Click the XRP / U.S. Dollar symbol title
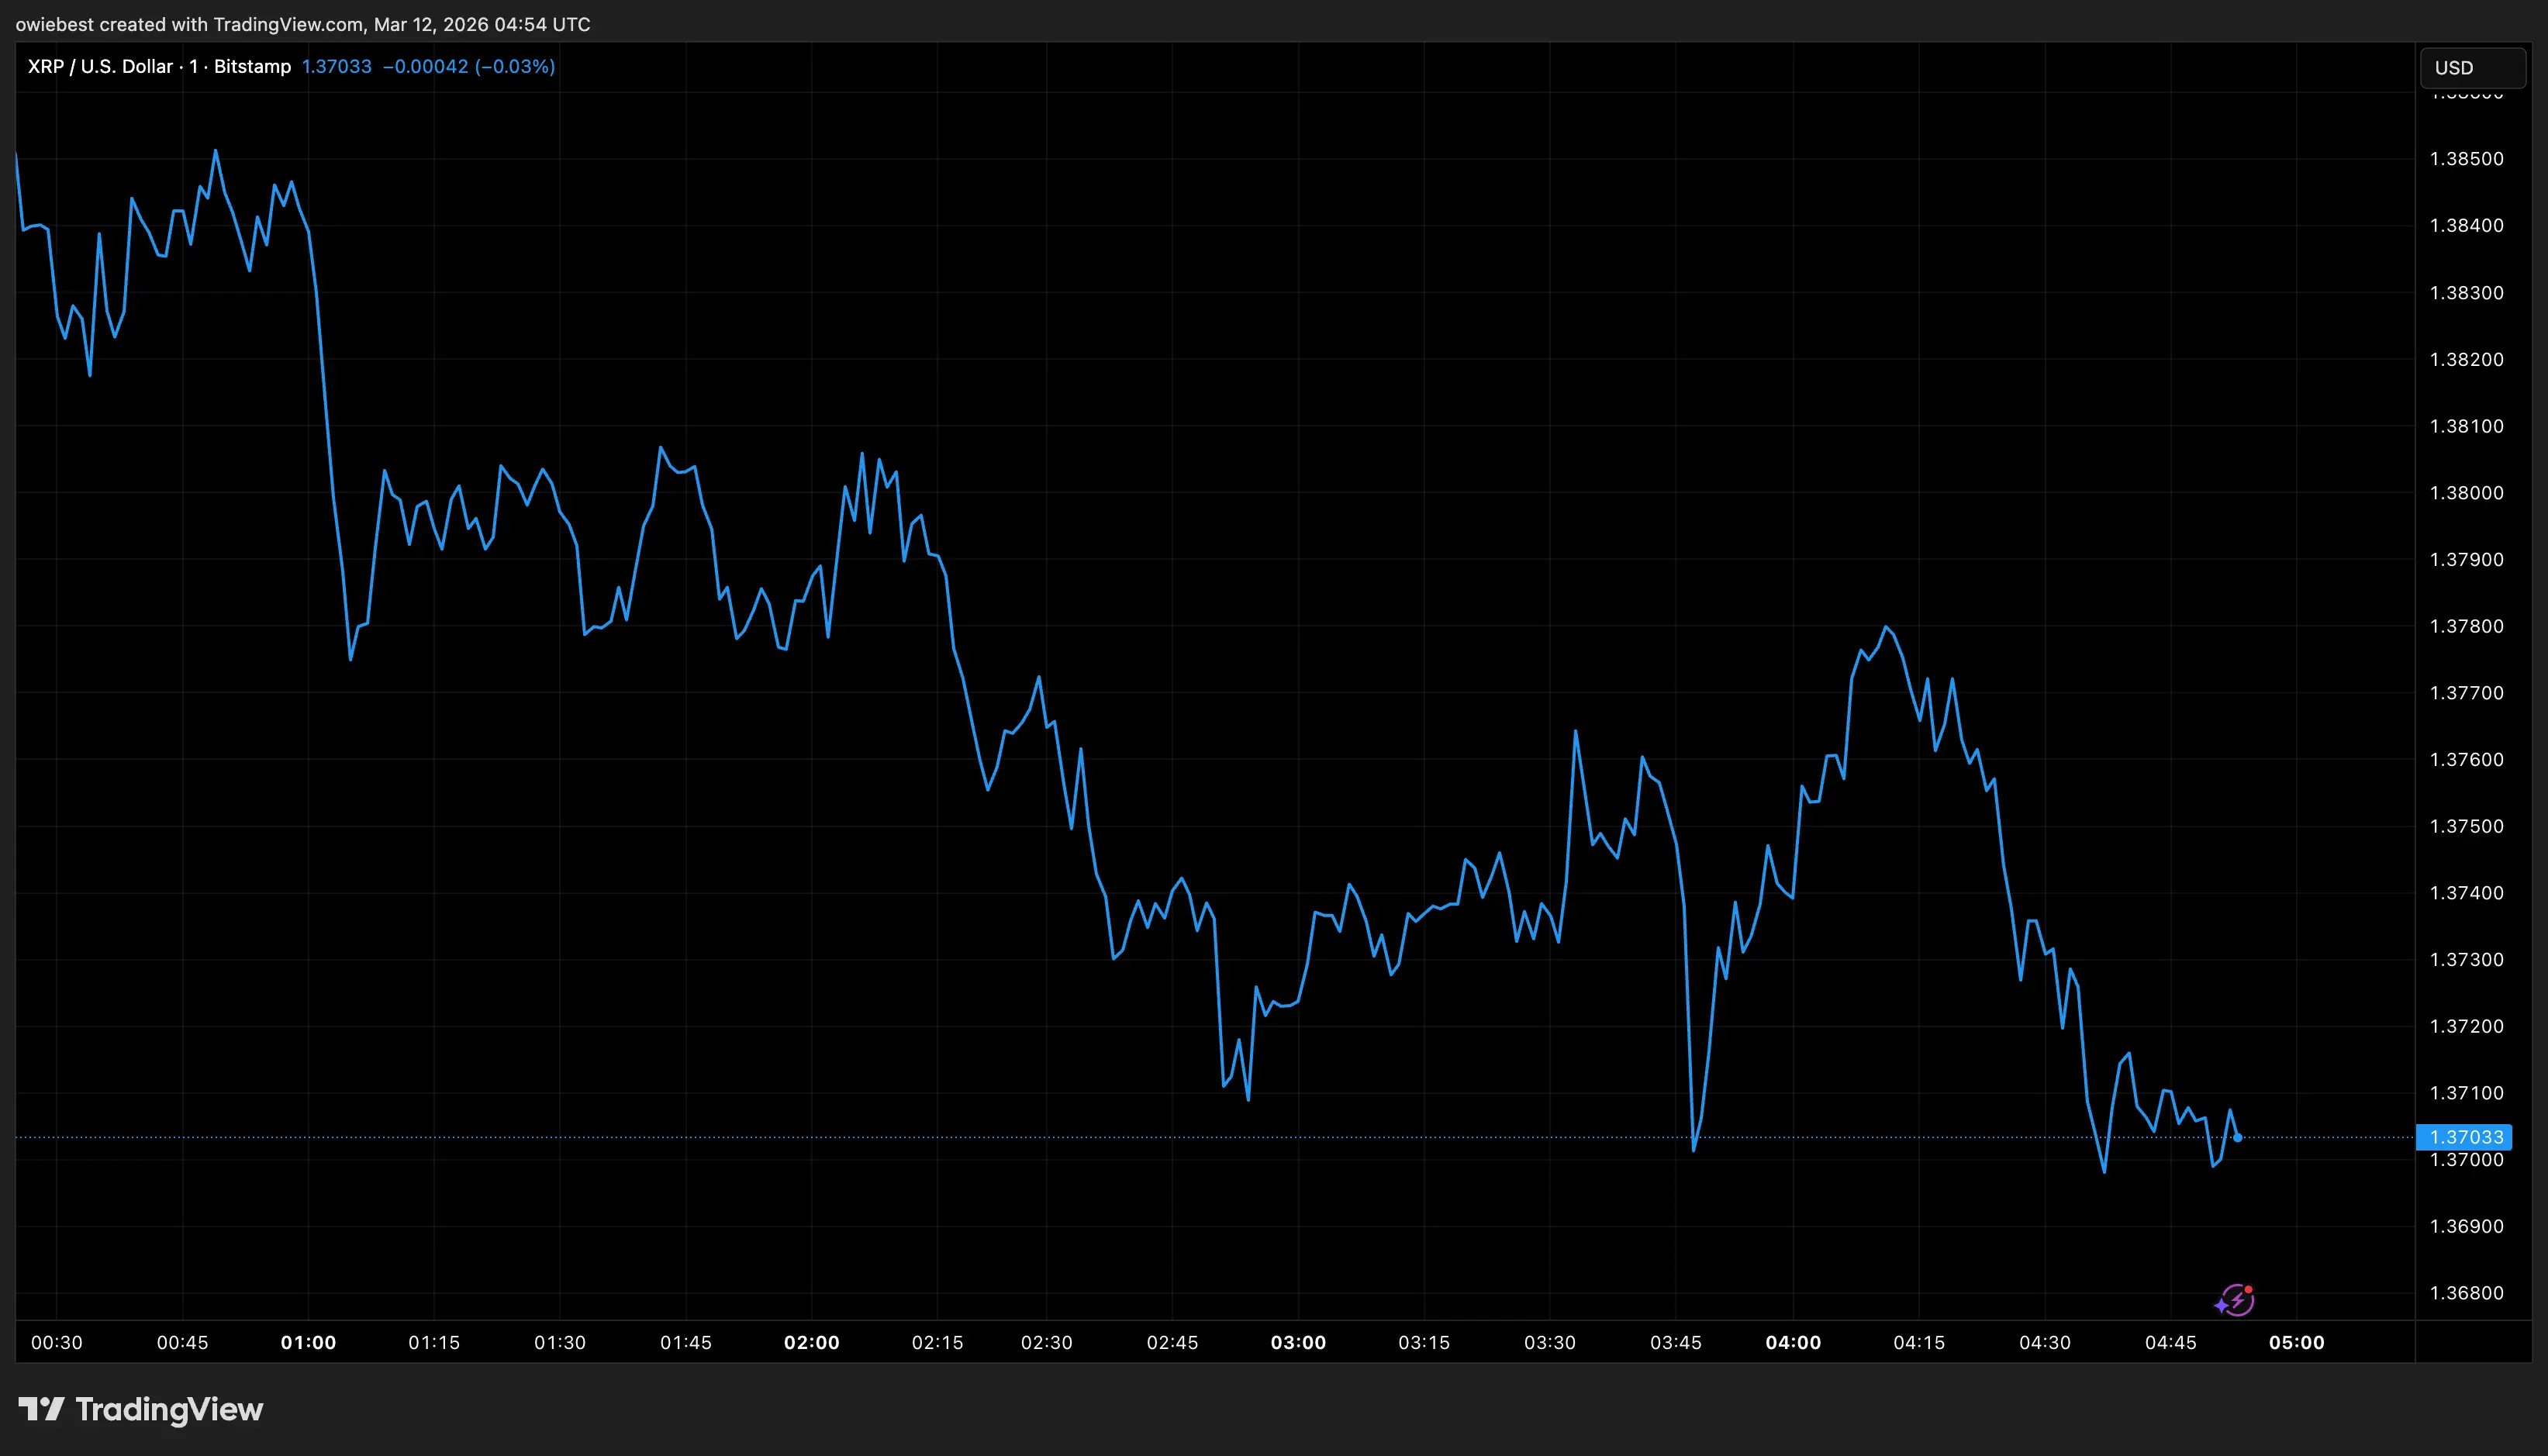Screen dimensions: 2548x1456 [100, 67]
